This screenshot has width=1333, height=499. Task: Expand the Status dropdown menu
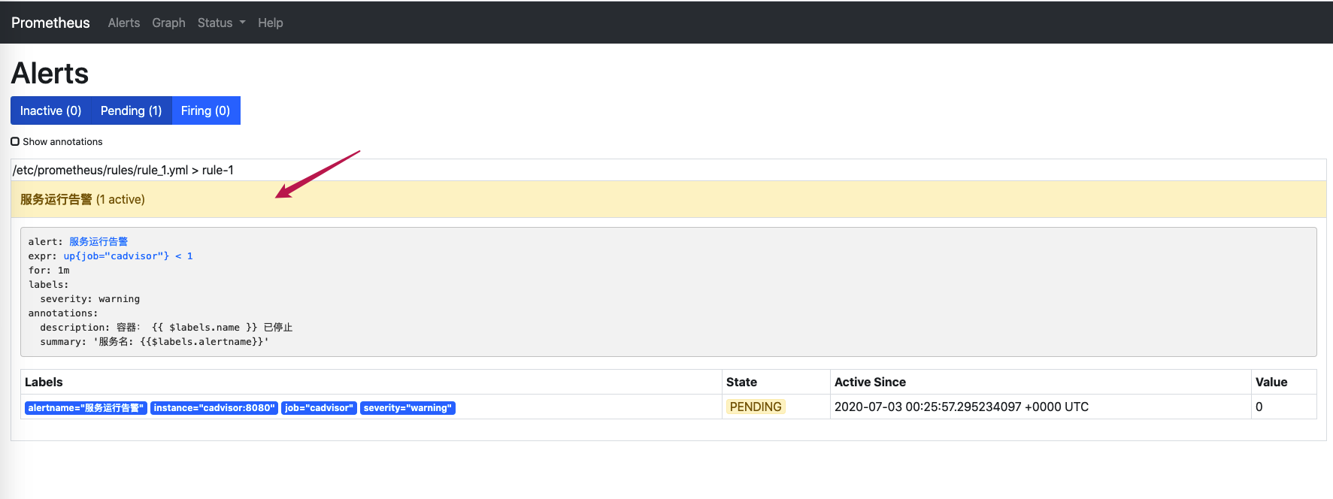(221, 23)
